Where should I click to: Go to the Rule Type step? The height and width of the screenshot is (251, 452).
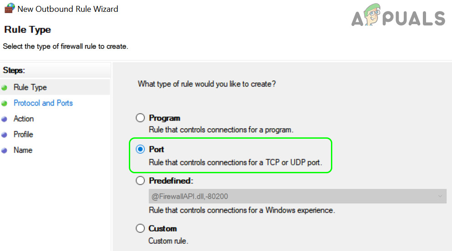pyautogui.click(x=30, y=87)
